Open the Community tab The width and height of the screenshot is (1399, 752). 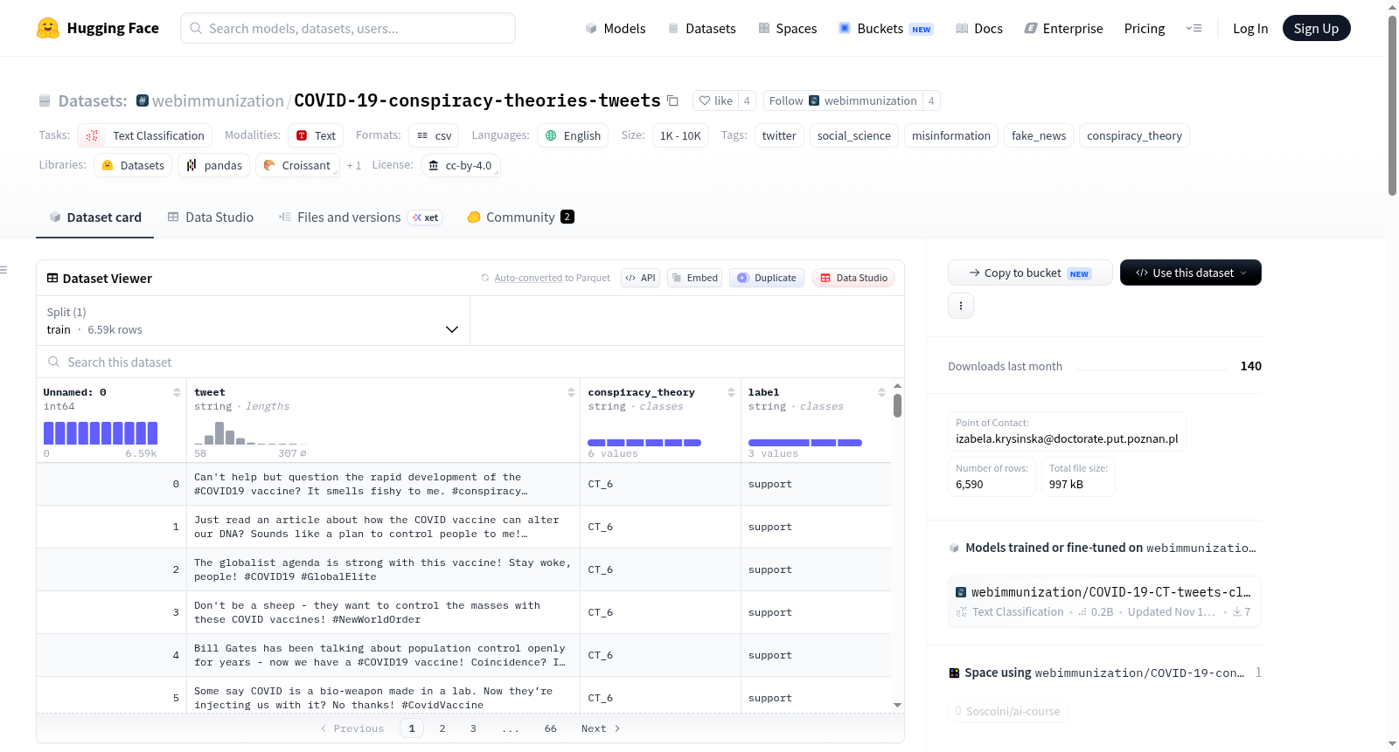tap(521, 217)
